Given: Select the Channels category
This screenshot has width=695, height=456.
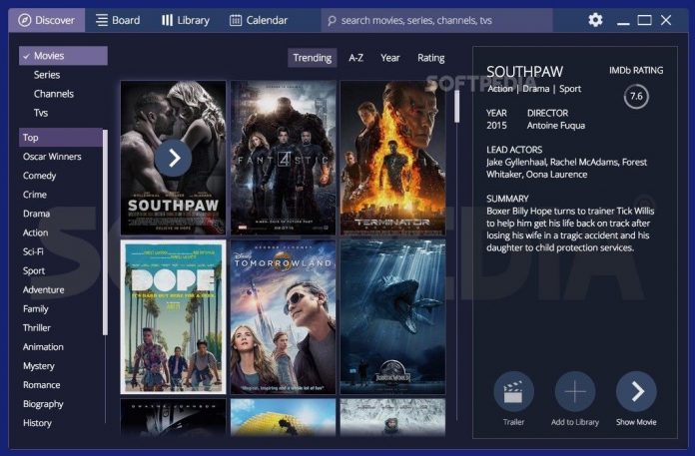Looking at the screenshot, I should 54,94.
